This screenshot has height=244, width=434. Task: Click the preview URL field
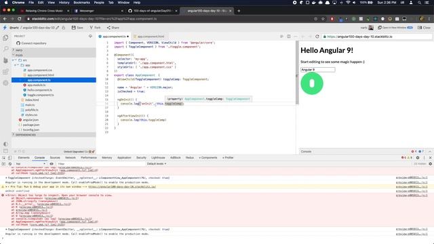tap(376, 37)
